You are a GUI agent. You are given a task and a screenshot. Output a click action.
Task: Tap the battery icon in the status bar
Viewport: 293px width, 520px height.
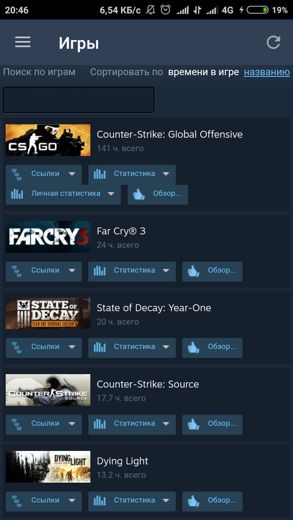coord(258,10)
